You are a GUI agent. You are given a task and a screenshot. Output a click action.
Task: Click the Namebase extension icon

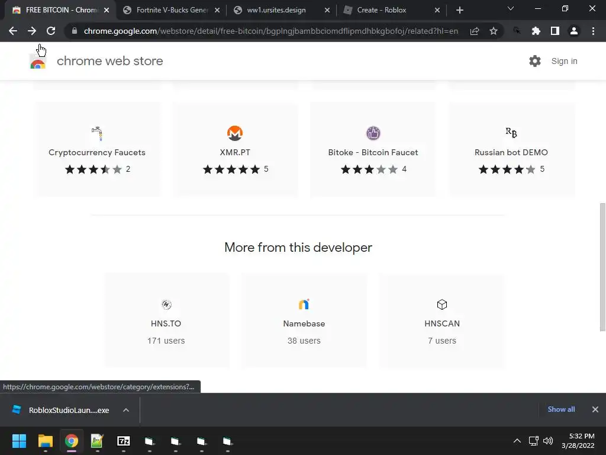304,304
